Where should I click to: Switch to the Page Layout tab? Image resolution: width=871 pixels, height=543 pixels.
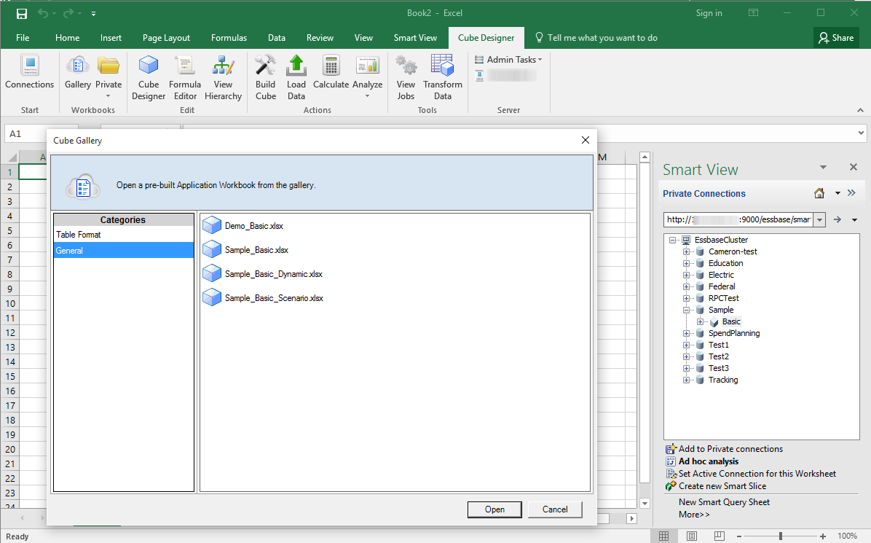point(166,38)
